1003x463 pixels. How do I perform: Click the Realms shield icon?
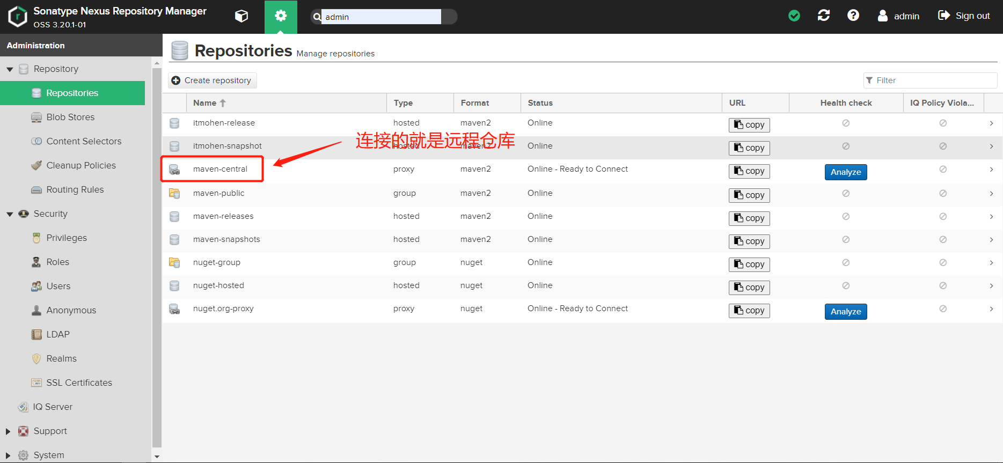(x=36, y=358)
